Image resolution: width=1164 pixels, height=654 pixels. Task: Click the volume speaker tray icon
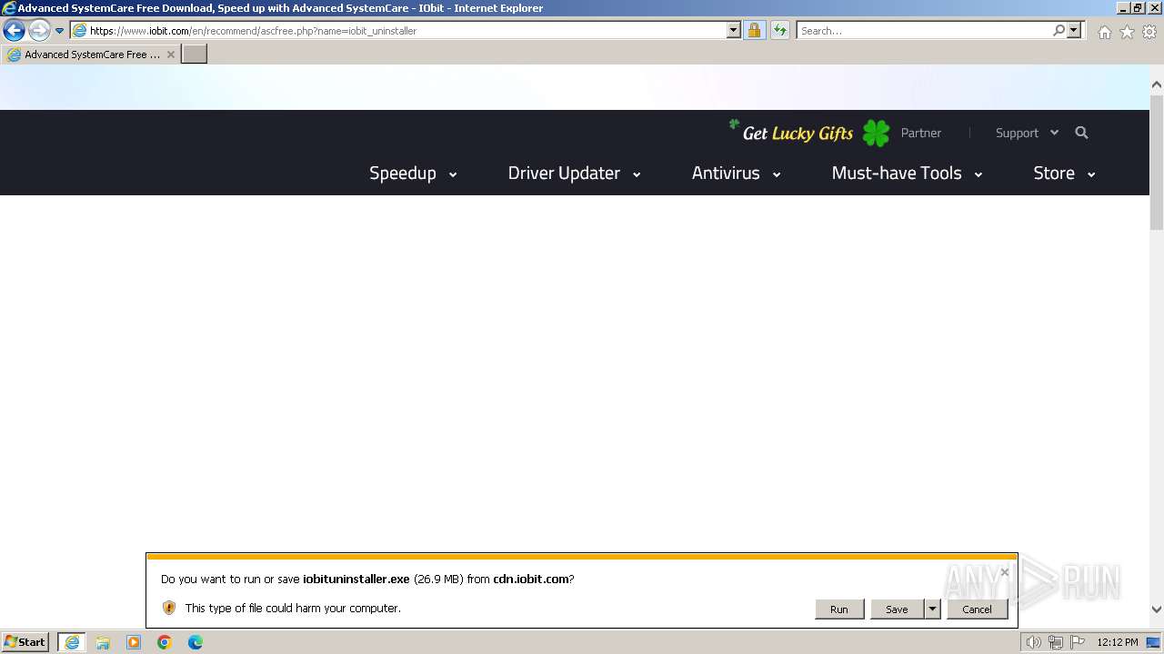pyautogui.click(x=1034, y=642)
